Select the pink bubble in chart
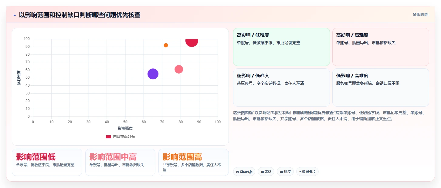This screenshot has width=441, height=188. coord(179,69)
